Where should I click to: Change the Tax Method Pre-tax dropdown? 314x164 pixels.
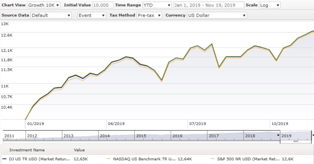pyautogui.click(x=149, y=15)
